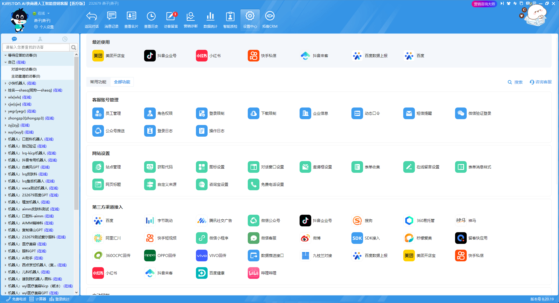Viewport: 559px width, 303px height.
Task: Open 访客留言 visitor messages
Action: pos(171,20)
